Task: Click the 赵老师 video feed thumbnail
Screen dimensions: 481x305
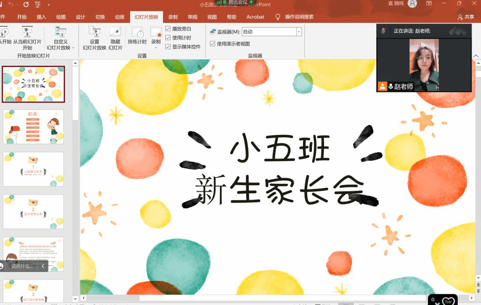Action: coord(424,65)
